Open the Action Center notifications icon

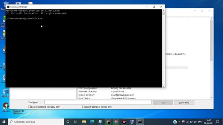coord(217,122)
